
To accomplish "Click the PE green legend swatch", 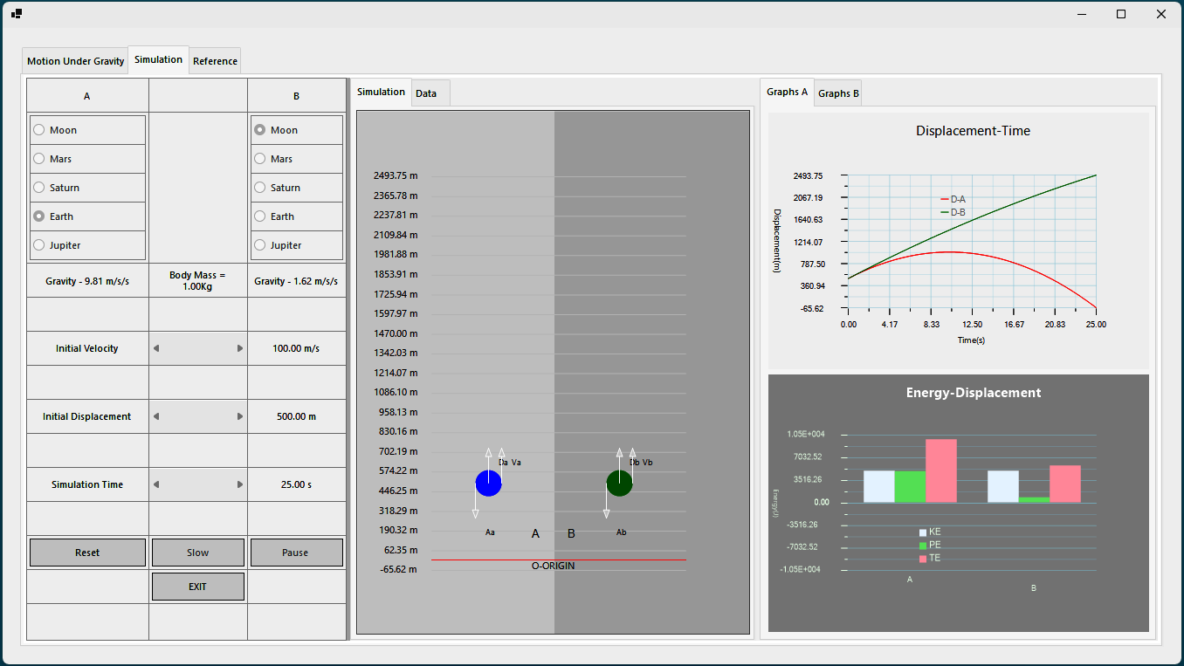I will 923,545.
